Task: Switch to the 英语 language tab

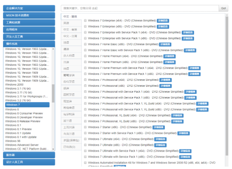Action: (x=71, y=23)
